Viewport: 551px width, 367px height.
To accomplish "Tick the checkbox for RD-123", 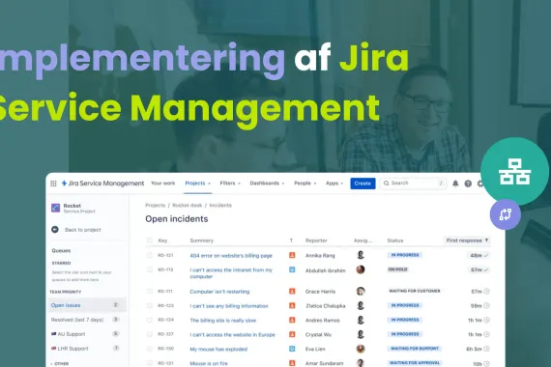I will pos(150,305).
